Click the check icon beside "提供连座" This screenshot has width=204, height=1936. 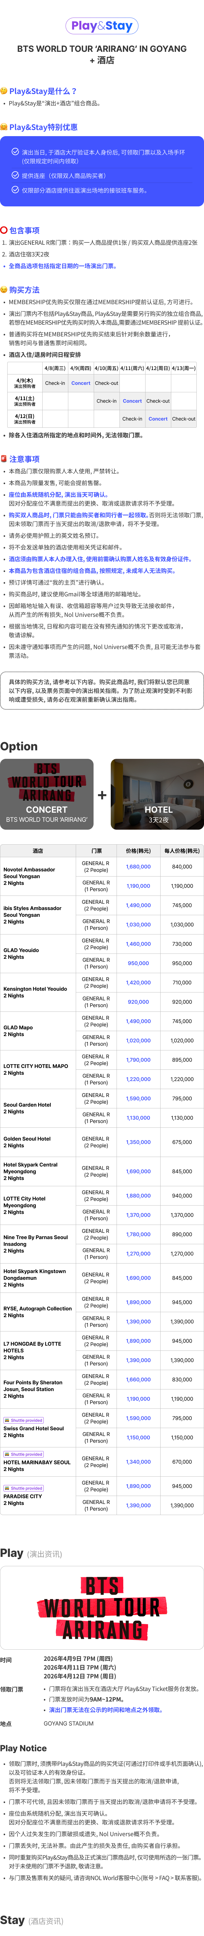[15, 175]
